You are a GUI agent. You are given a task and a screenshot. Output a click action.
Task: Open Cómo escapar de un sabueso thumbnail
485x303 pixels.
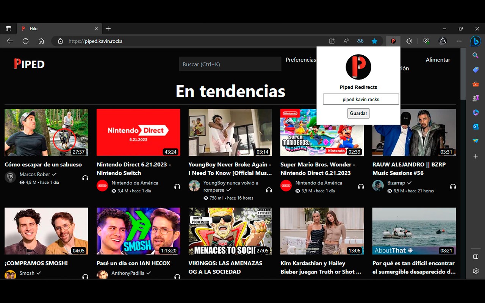[x=46, y=133]
